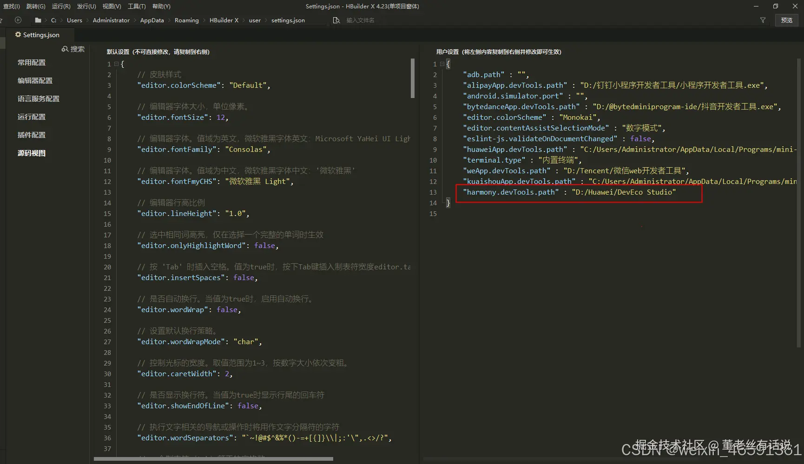
Task: Collapse the user settings JSON fold marker
Action: tap(442, 64)
